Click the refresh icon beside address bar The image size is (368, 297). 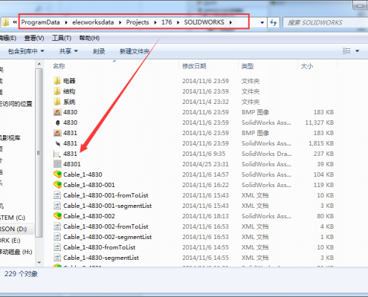(x=274, y=22)
